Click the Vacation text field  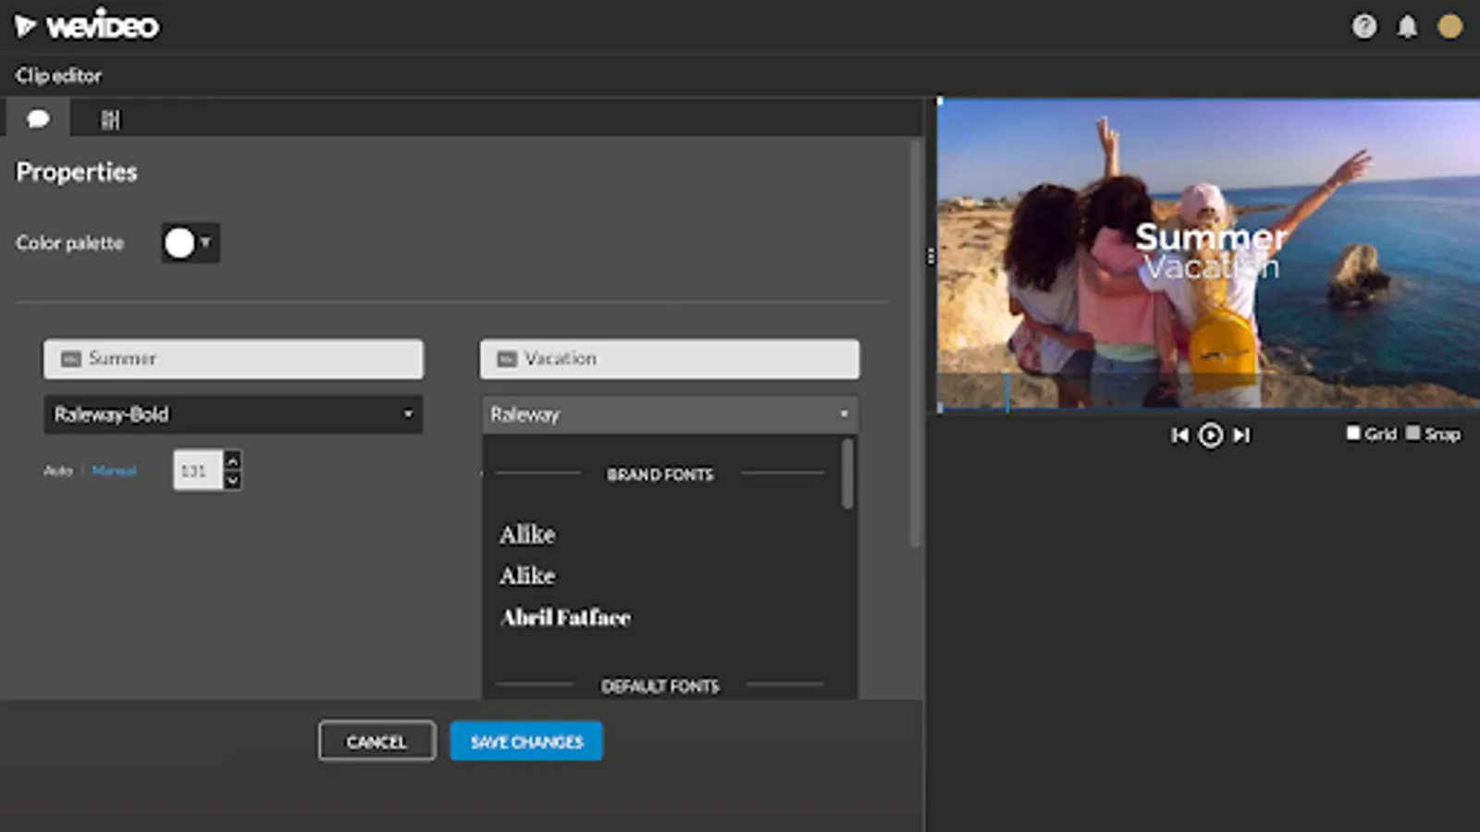[669, 359]
